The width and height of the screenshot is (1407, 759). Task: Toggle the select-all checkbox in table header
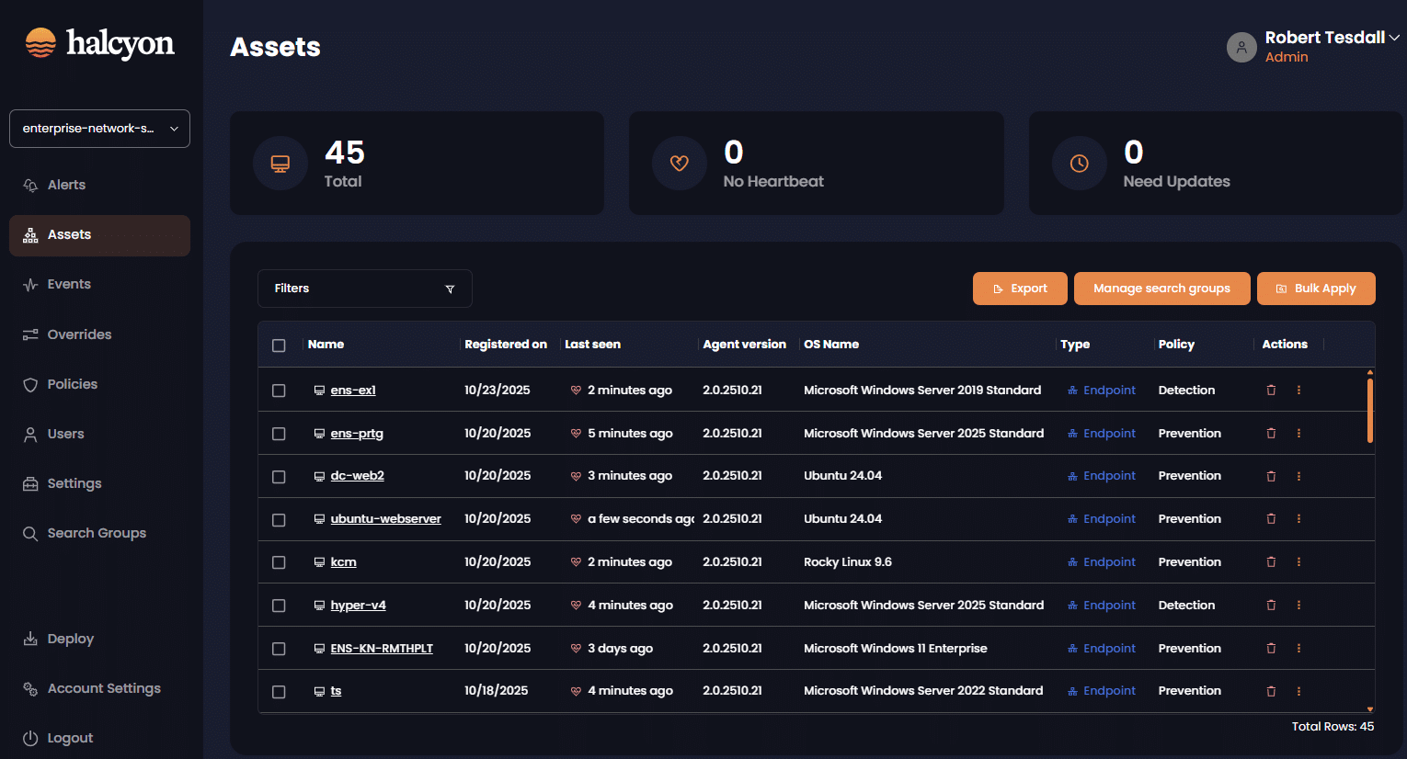pyautogui.click(x=279, y=346)
